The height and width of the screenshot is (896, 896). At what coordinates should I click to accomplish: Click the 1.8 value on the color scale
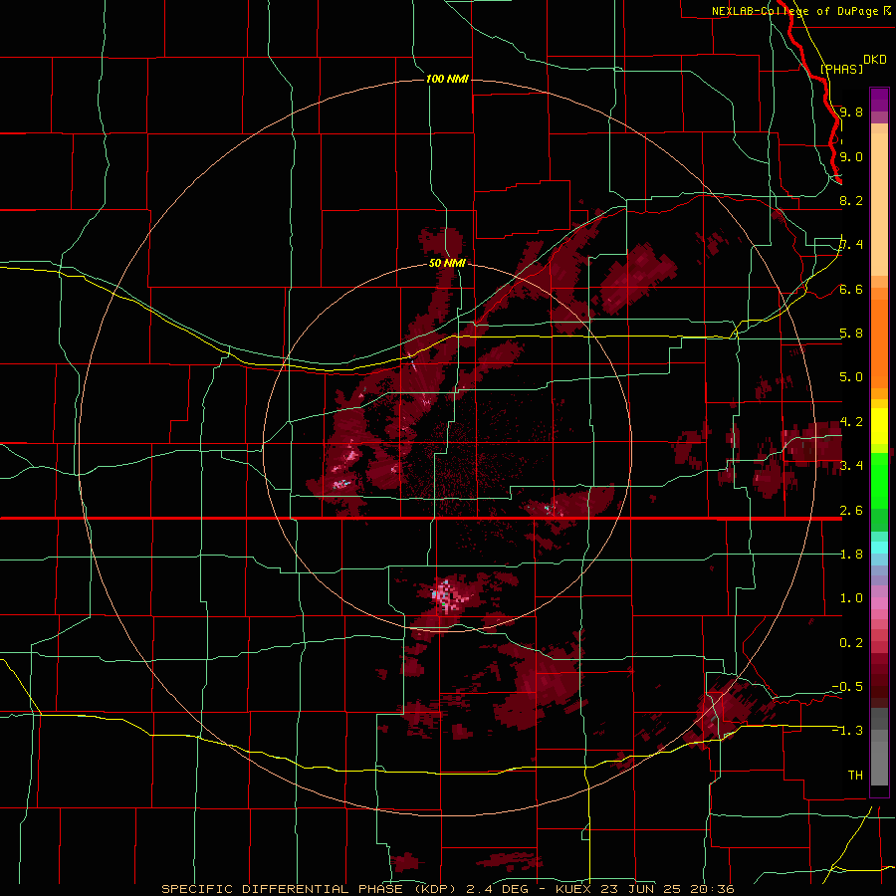[851, 555]
